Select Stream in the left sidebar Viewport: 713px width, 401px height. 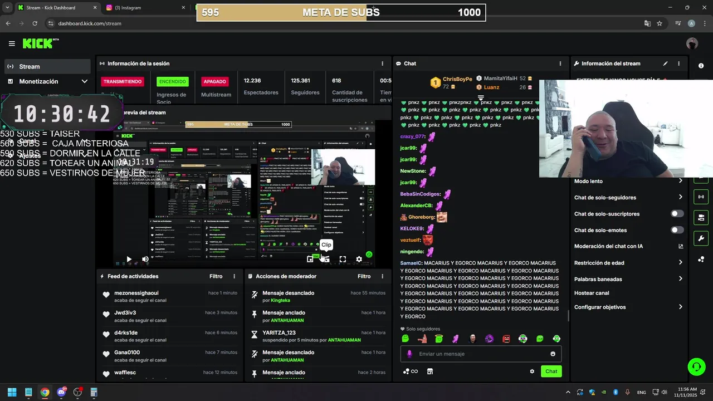(47, 66)
